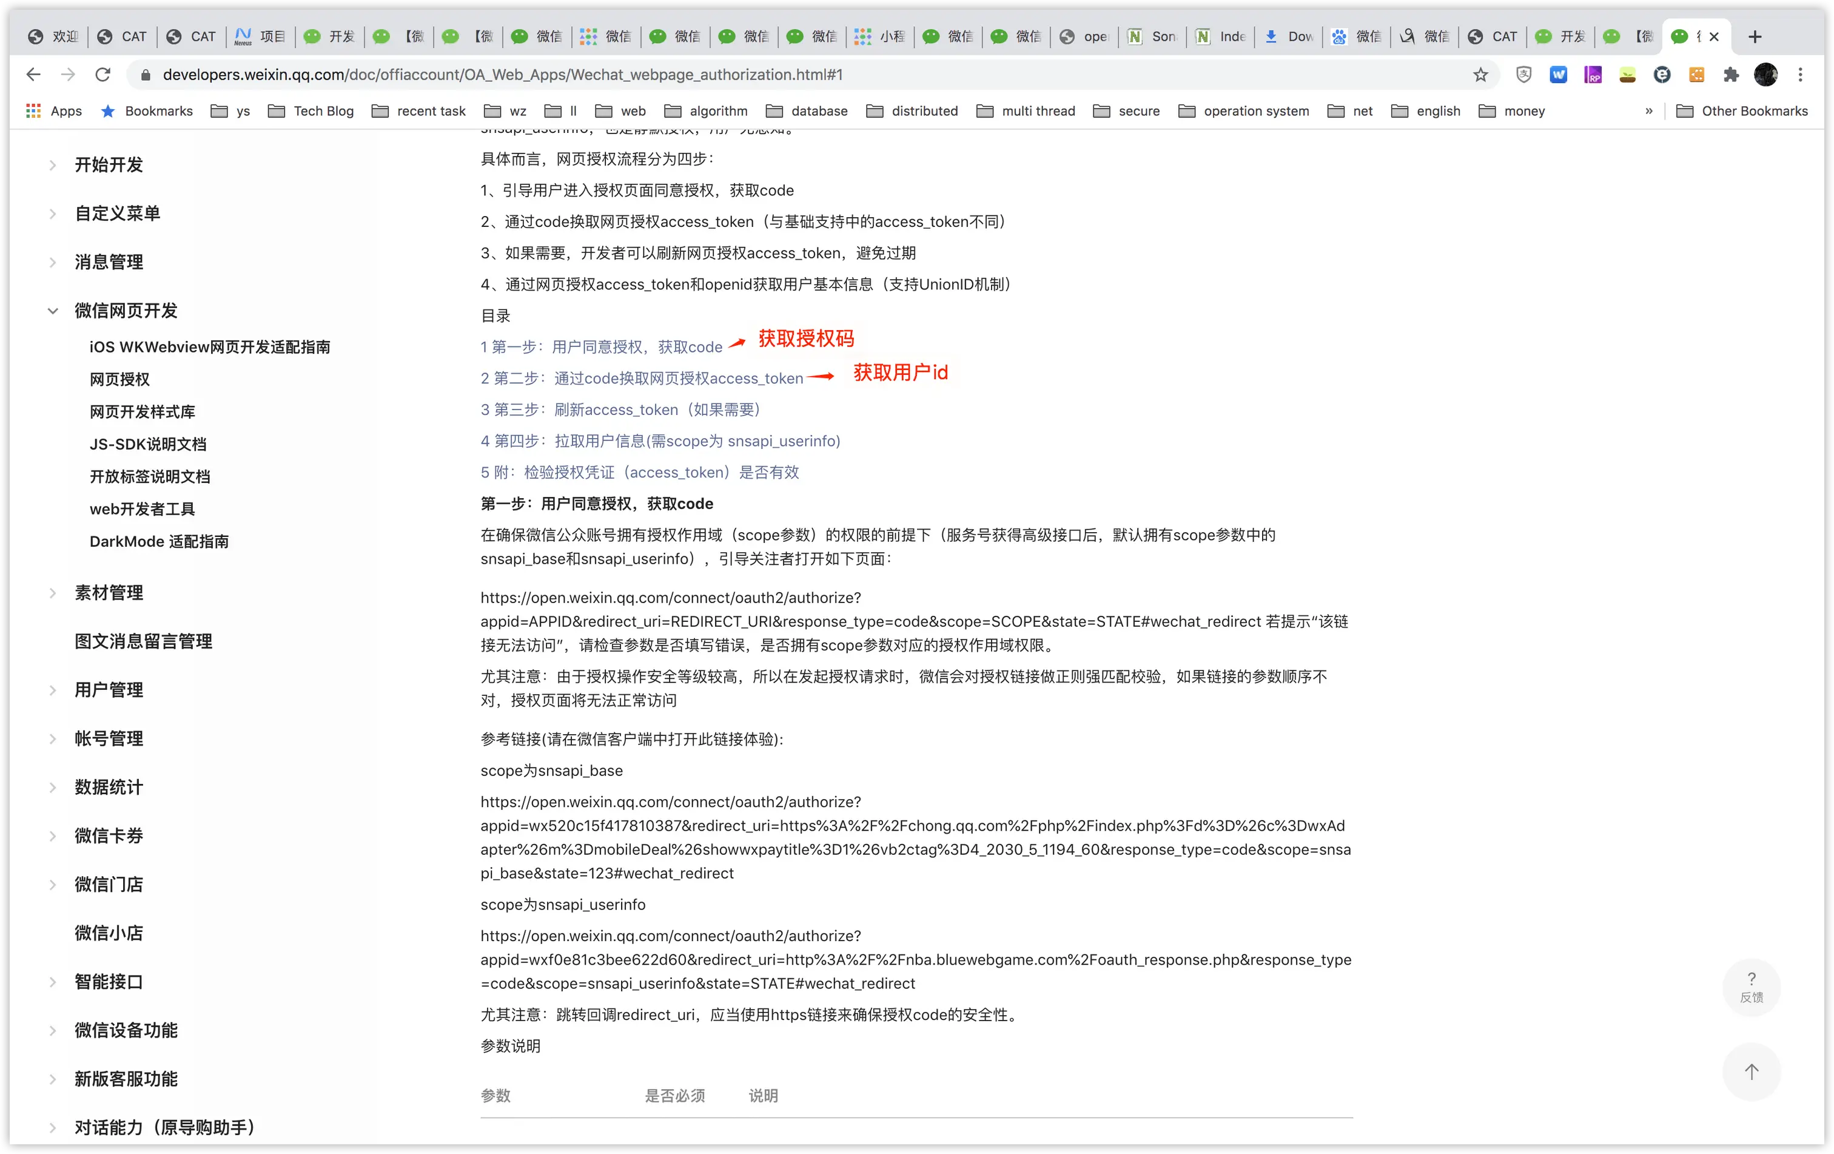Open 第三步 刷新access_token link
1834x1154 pixels.
[x=619, y=410]
